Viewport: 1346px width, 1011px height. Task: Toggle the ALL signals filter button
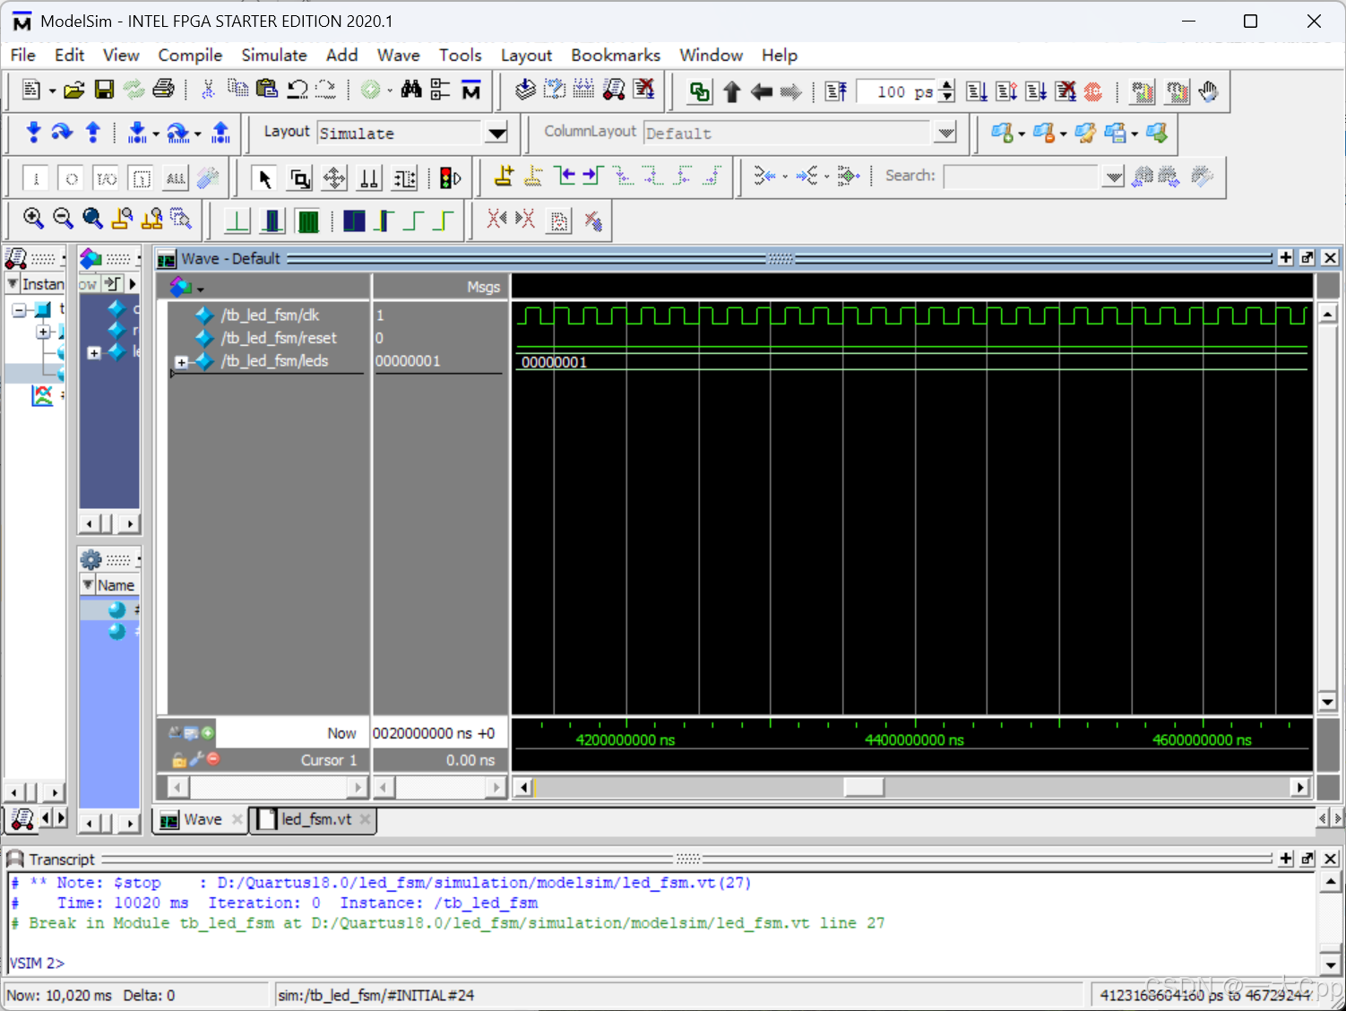176,178
